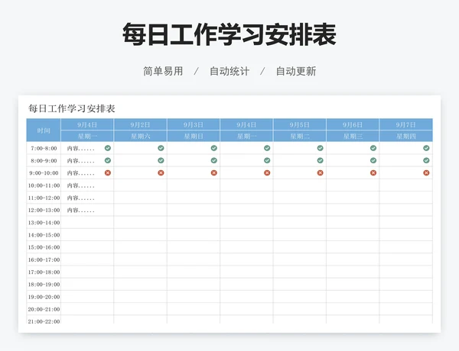Select the 星期三 weekday header

coord(353,136)
